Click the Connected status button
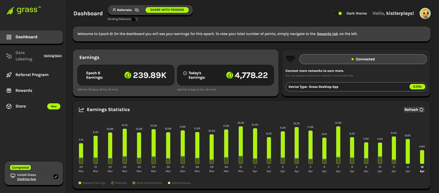Image resolution: width=439 pixels, height=193 pixels. 363,59
